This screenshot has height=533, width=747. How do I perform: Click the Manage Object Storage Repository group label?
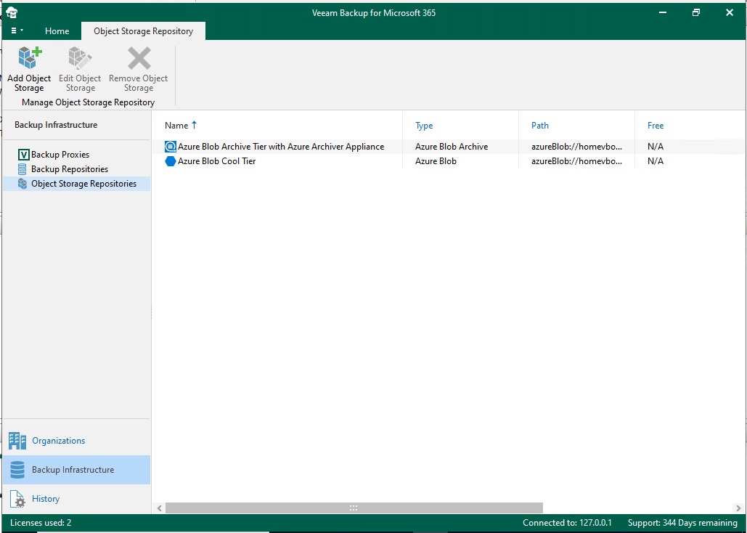pos(88,102)
